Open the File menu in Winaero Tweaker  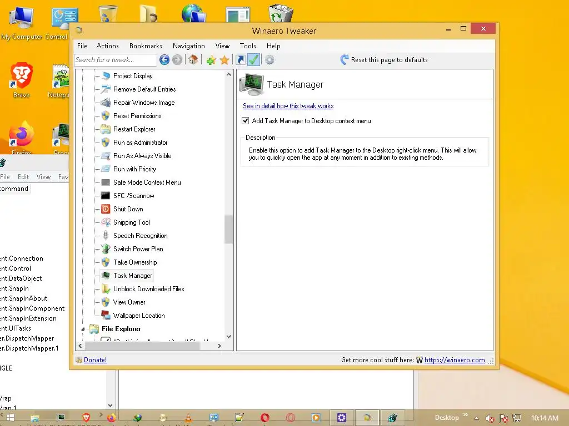pyautogui.click(x=82, y=46)
